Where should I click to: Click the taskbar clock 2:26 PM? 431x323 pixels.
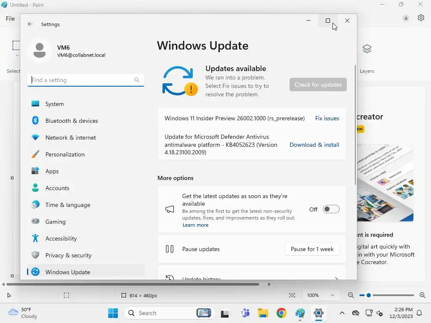pos(401,313)
